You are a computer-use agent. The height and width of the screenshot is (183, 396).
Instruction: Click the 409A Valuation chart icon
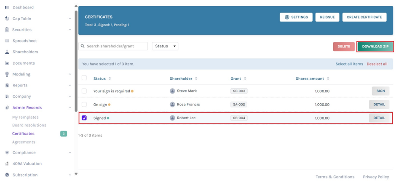coord(7,164)
